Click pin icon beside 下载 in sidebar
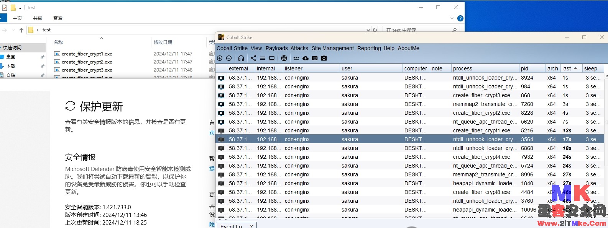Screen dimensions: 608x228 [42, 66]
